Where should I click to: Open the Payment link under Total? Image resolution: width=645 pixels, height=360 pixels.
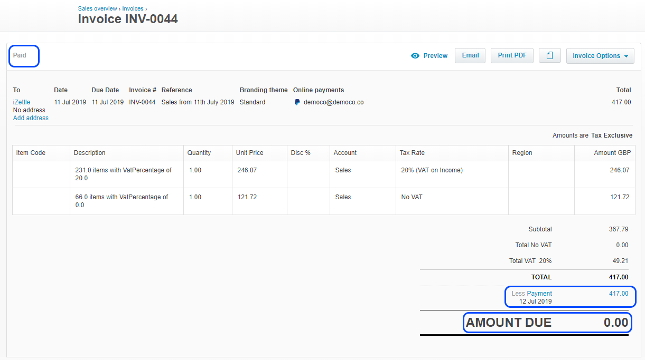(x=539, y=294)
